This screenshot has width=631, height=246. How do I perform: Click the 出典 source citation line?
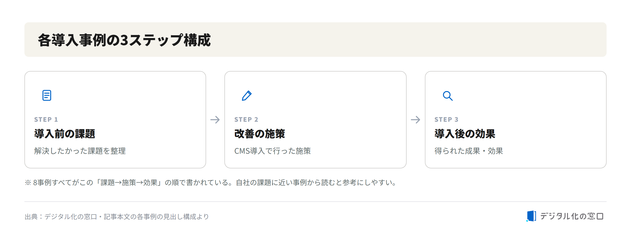pyautogui.click(x=117, y=217)
